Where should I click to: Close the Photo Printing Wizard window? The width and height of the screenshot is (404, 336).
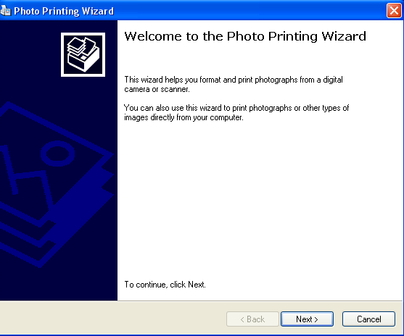pos(394,11)
